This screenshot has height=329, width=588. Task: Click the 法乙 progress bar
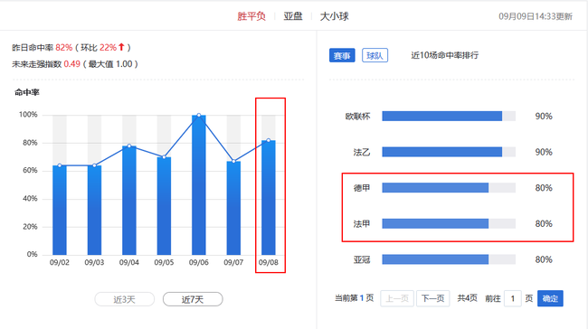tap(449, 152)
